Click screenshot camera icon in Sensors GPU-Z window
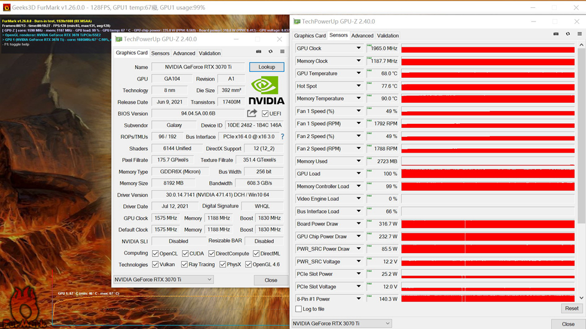This screenshot has height=329, width=586. point(556,33)
